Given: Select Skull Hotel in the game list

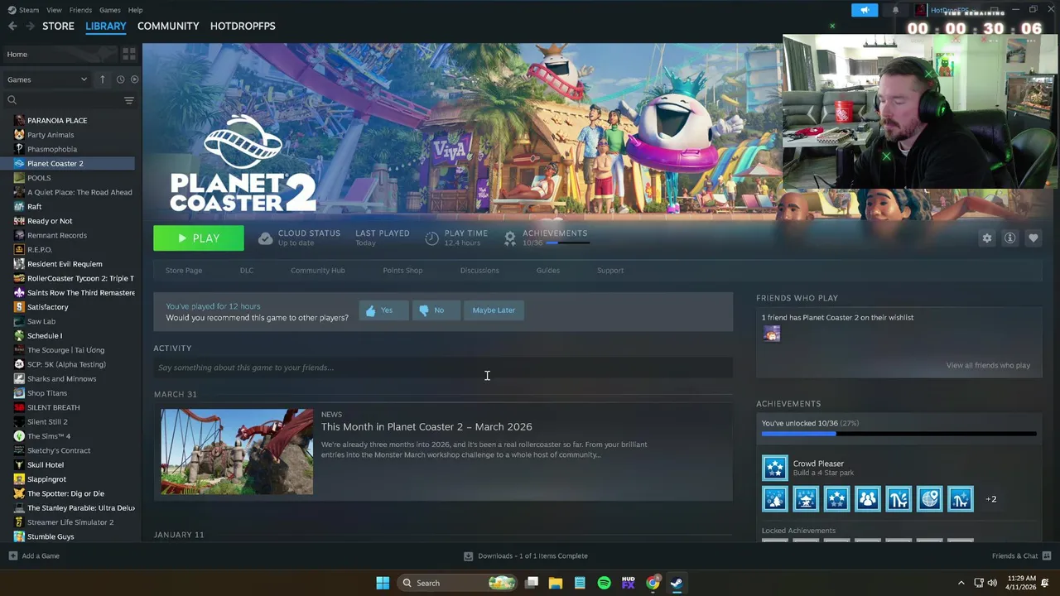Looking at the screenshot, I should coord(46,465).
